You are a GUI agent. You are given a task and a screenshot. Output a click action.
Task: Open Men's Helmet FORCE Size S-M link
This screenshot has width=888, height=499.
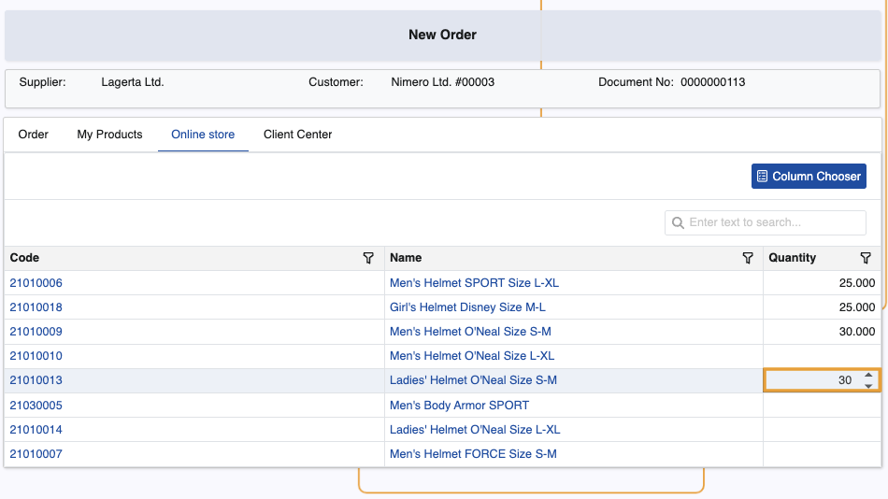(x=473, y=454)
